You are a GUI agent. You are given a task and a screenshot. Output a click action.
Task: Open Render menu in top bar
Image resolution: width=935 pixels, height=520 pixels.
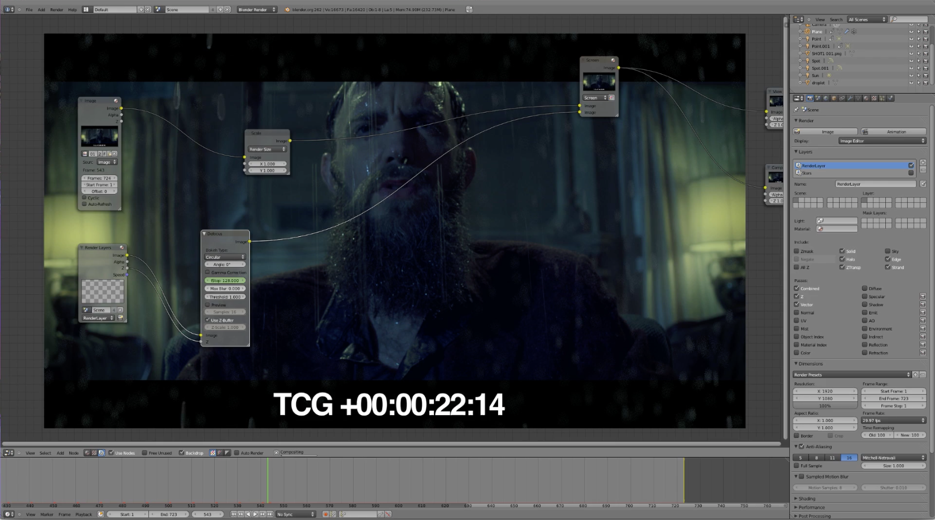(57, 9)
